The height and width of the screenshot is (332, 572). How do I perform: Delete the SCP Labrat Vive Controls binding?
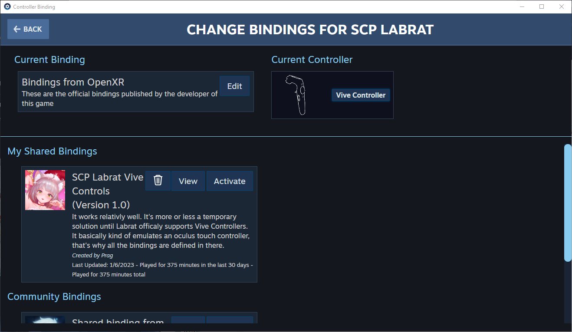click(158, 181)
